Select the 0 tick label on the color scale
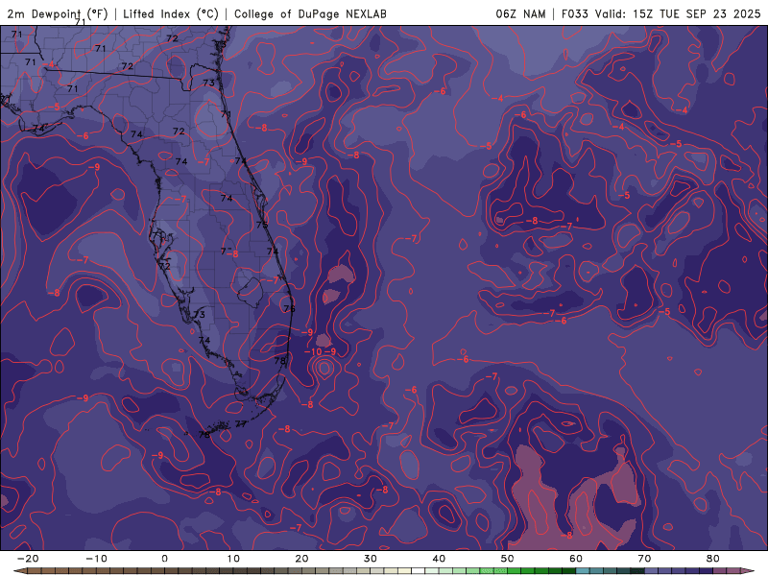This screenshot has height=576, width=768. coord(164,559)
